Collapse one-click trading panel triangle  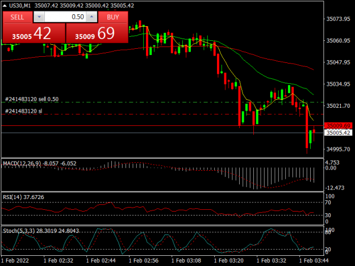click(x=5, y=6)
